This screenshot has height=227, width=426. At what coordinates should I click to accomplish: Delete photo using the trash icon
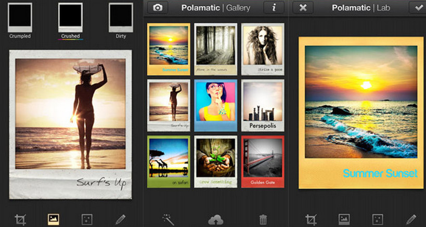click(x=263, y=219)
